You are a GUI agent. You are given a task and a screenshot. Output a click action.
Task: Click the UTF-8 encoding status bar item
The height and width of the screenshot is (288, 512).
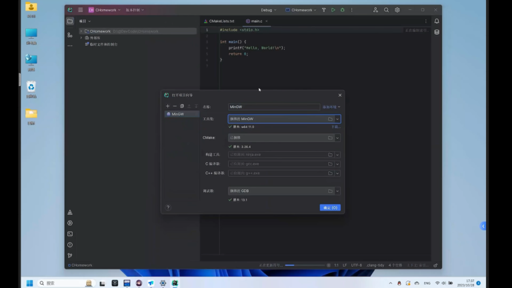click(x=357, y=265)
